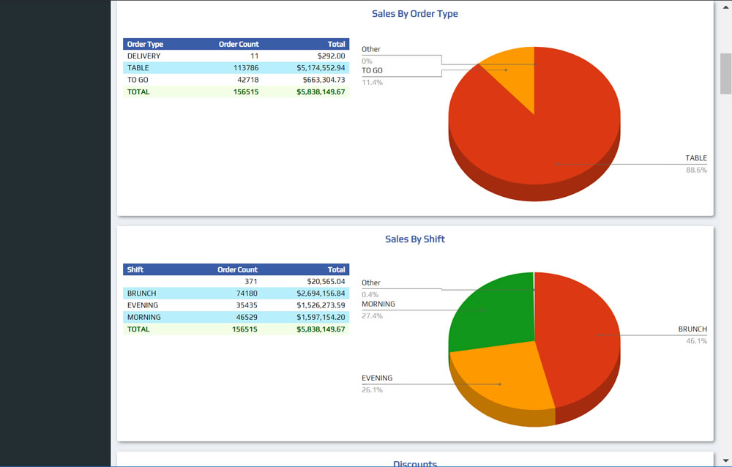Screen dimensions: 732x467
Task: Click 'Other' label on order type pie chart
Action: (371, 49)
